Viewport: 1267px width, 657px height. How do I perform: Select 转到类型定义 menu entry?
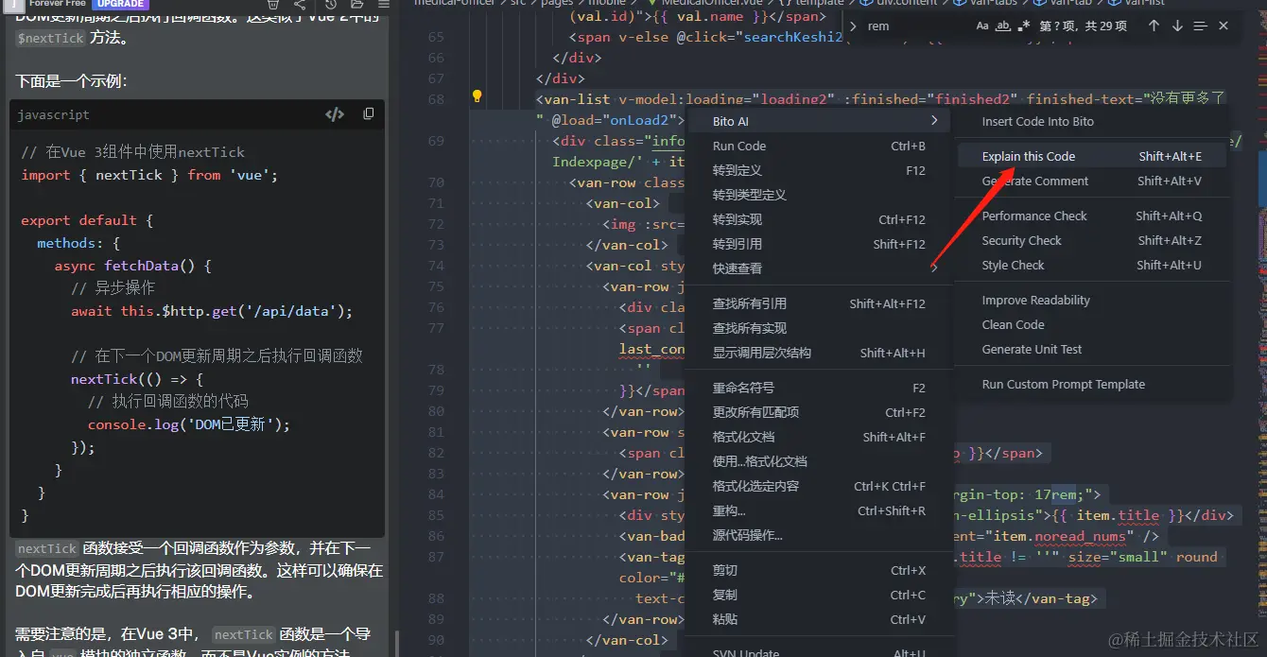point(819,195)
